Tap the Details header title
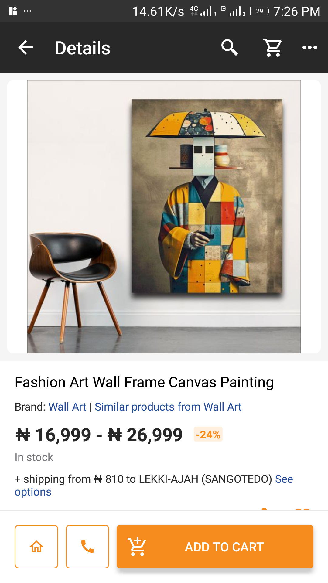 click(x=83, y=48)
